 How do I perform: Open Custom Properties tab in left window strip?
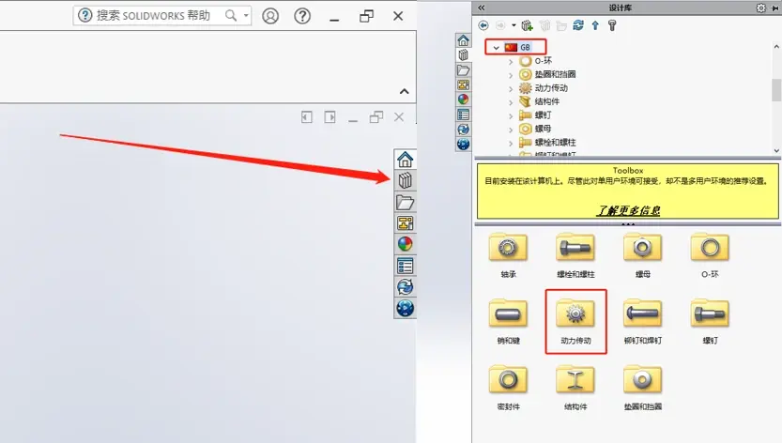click(x=405, y=266)
